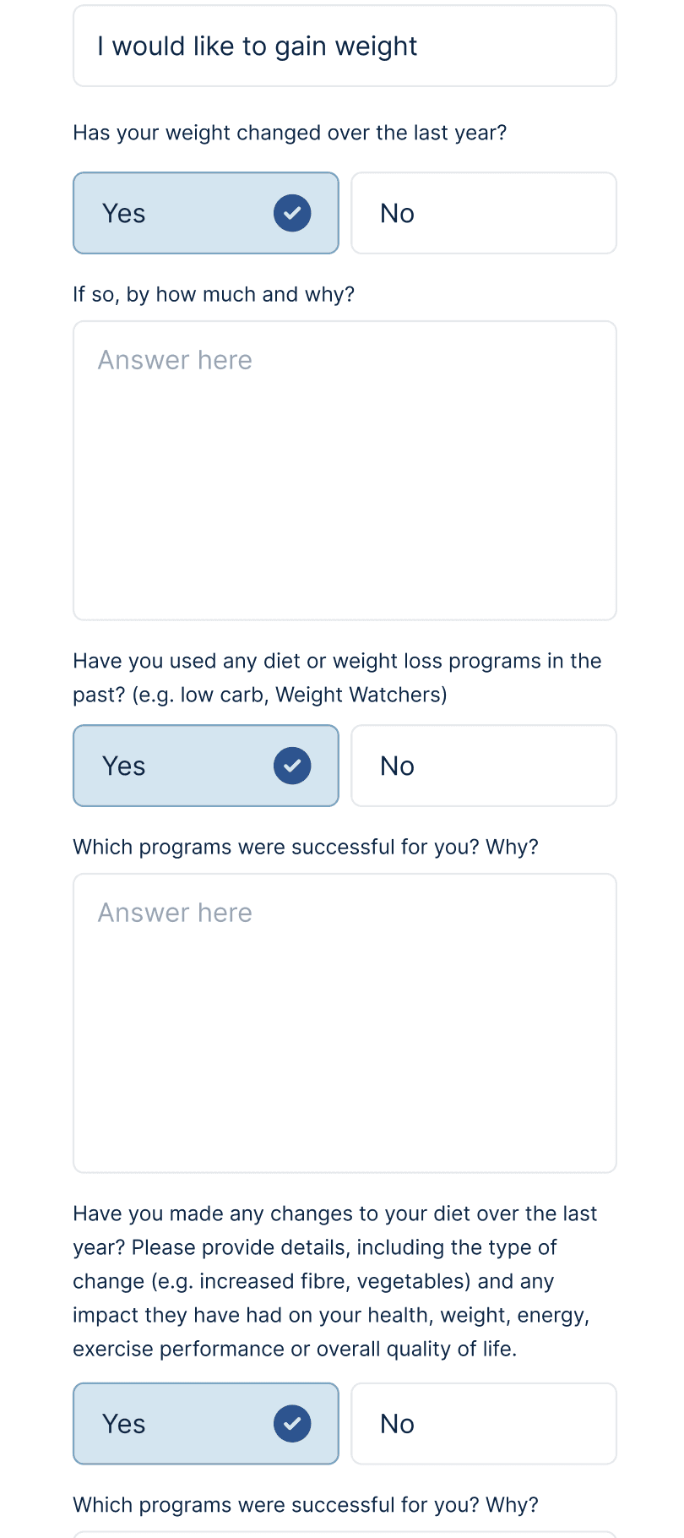Click the bottom answer box on the form
This screenshot has width=684, height=1538.
pos(345,1535)
